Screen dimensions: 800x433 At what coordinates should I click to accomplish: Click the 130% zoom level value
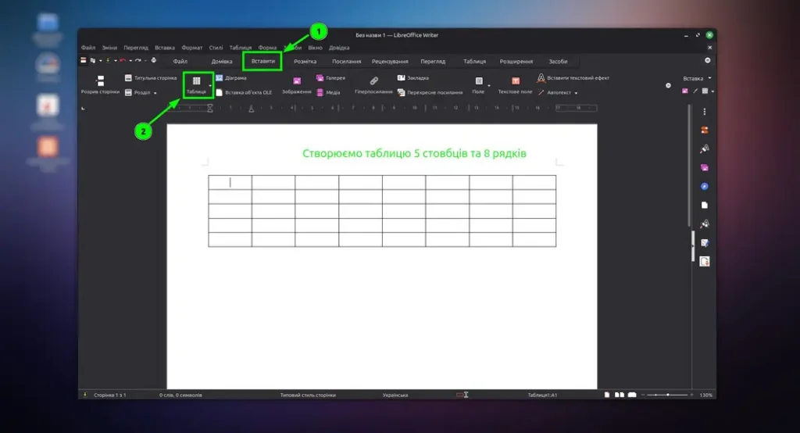pos(706,395)
